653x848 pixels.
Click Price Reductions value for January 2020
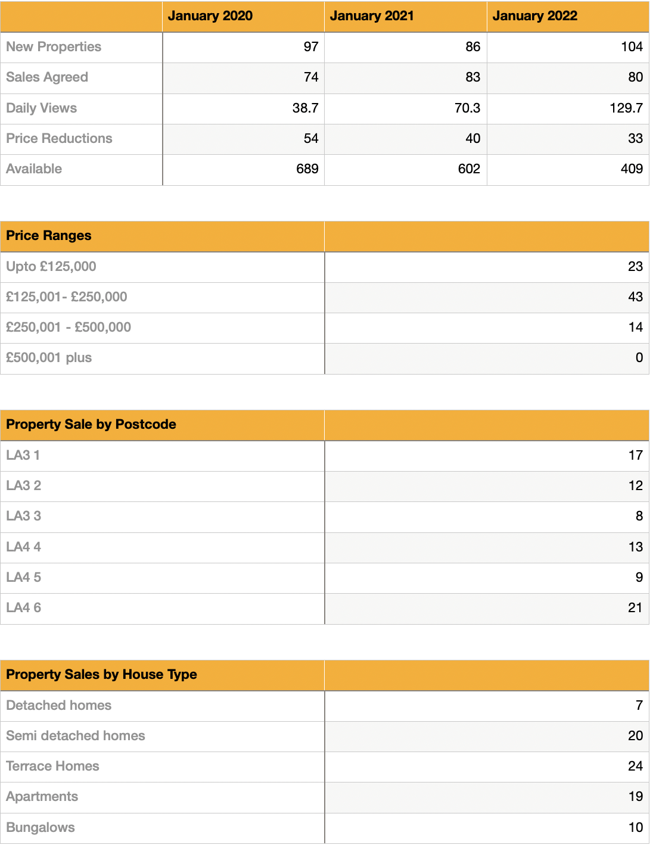coord(310,139)
